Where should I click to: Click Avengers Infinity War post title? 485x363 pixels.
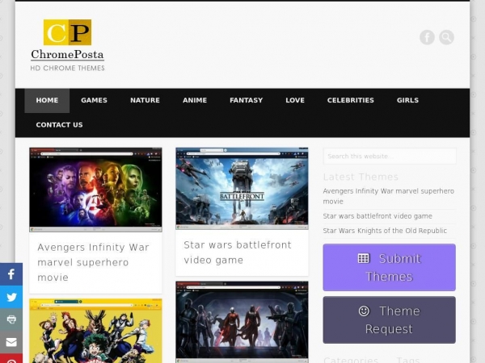pyautogui.click(x=93, y=262)
